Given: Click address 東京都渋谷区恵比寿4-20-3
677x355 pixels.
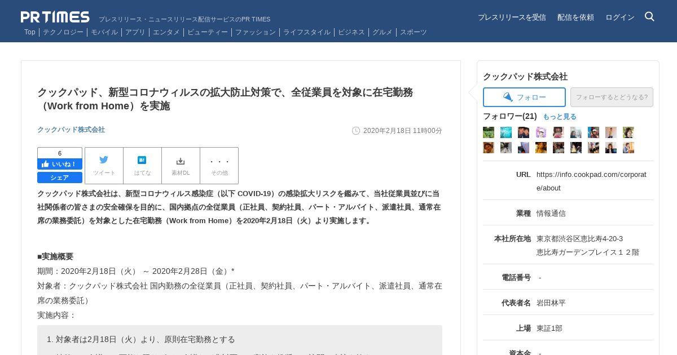Looking at the screenshot, I should [x=580, y=239].
